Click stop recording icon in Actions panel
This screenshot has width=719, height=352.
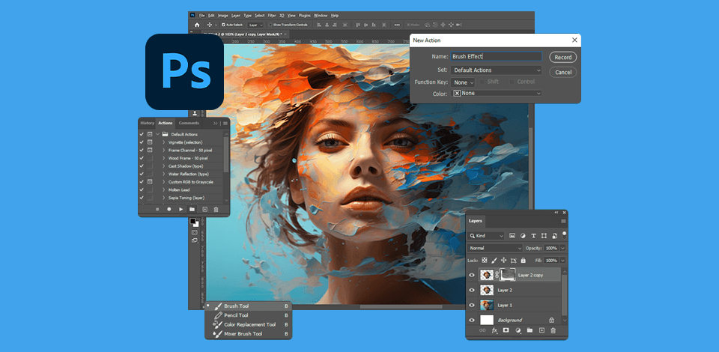click(157, 209)
